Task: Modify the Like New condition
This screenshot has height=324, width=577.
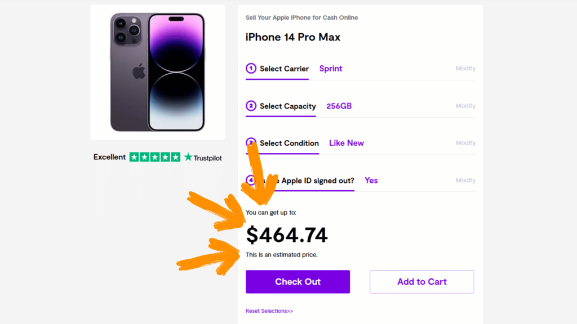Action: 465,143
